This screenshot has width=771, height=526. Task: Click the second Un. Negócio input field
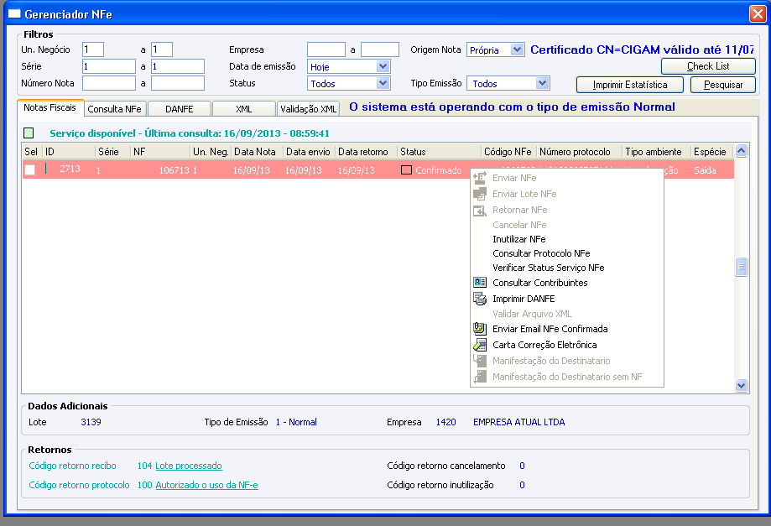click(162, 49)
